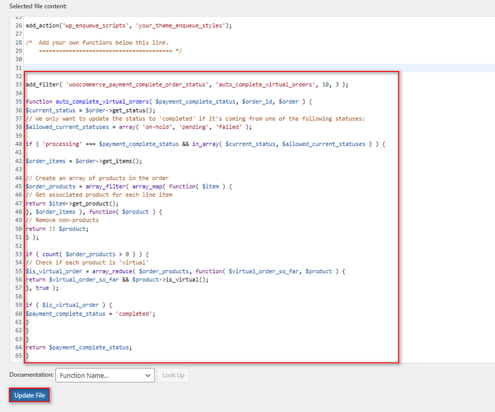Open the Function Name documentation dropdown
This screenshot has width=495, height=412.
[105, 376]
